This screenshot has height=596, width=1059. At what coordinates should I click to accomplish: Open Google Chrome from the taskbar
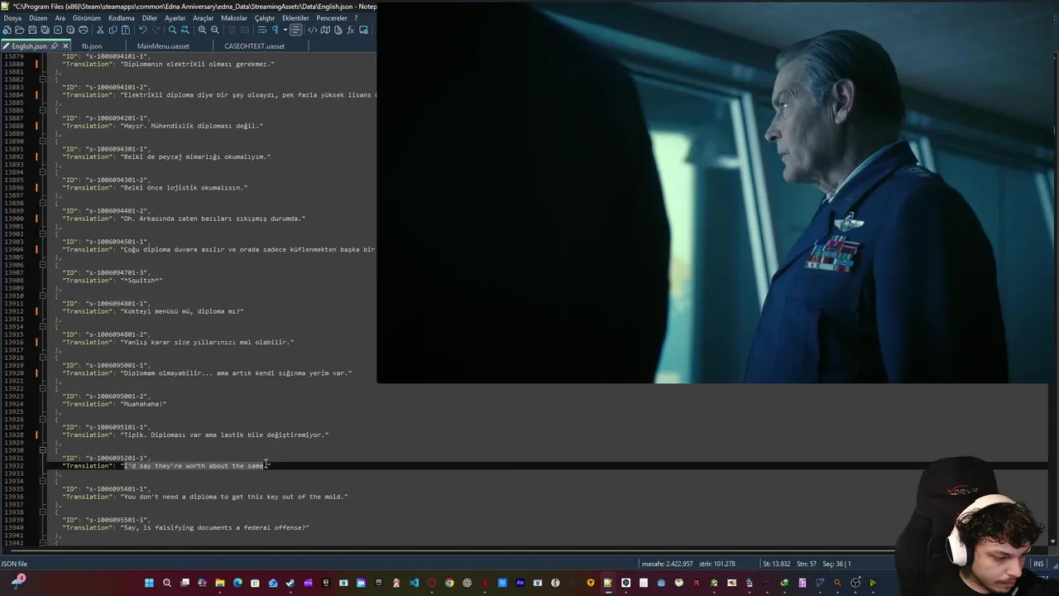tap(449, 583)
